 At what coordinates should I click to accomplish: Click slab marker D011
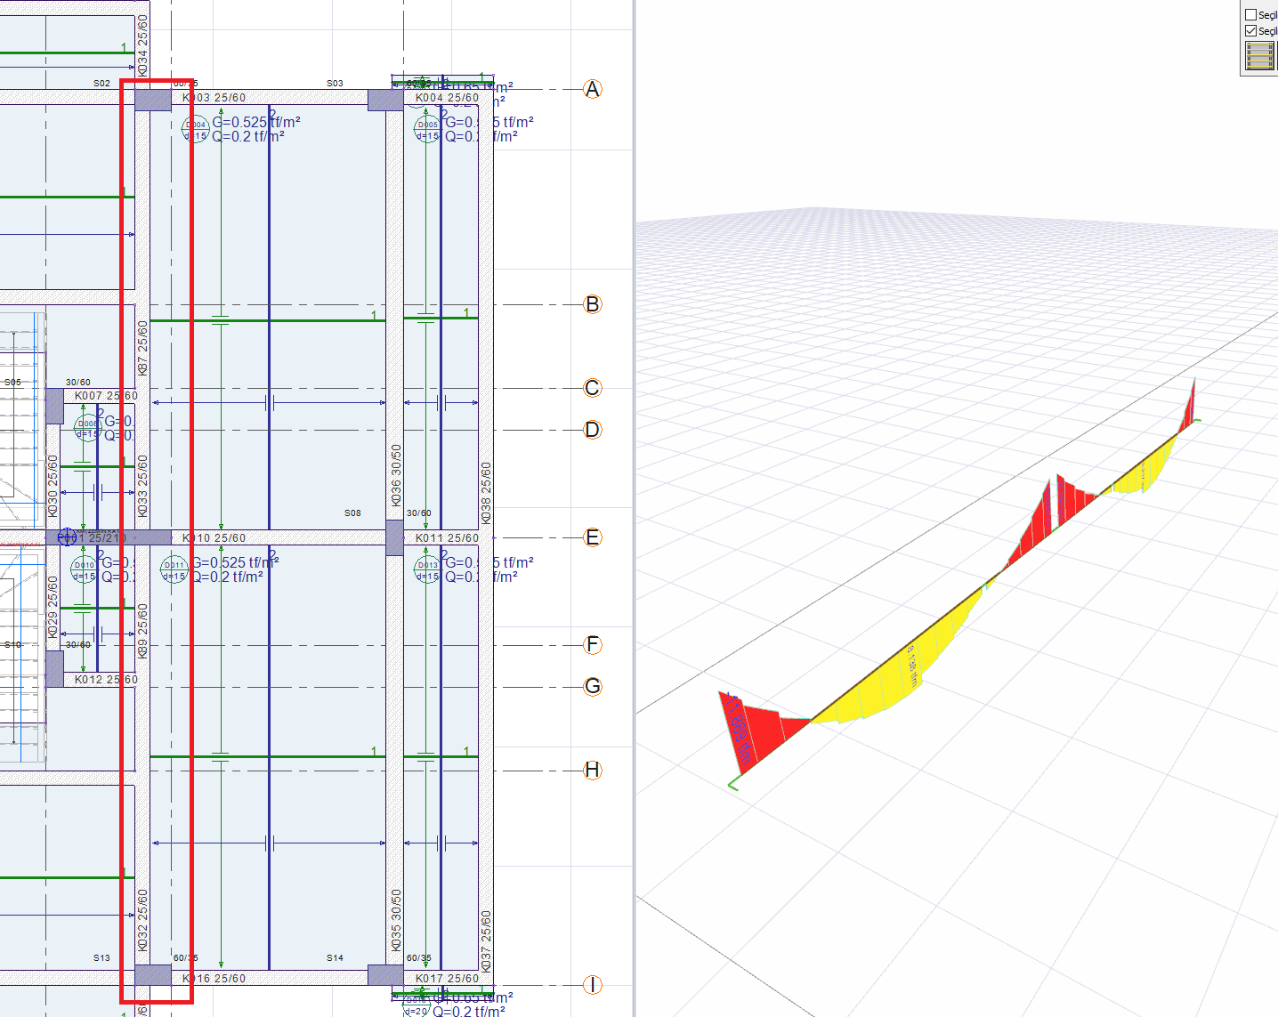point(174,569)
